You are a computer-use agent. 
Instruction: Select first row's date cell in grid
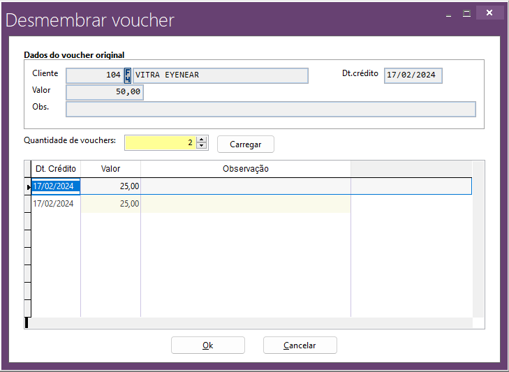coord(56,186)
